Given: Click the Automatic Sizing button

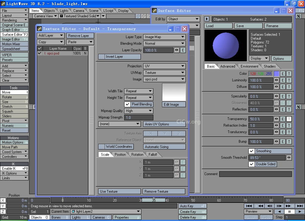Looking at the screenshot, I should [x=164, y=147].
